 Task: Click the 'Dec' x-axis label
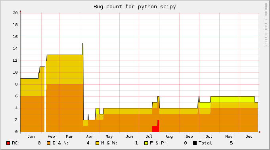pyautogui.click(x=249, y=137)
